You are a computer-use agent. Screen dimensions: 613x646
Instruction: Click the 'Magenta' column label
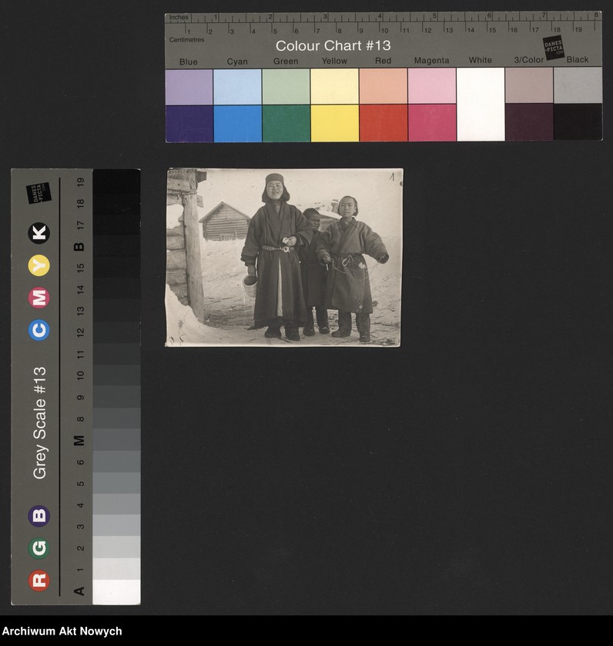431,61
